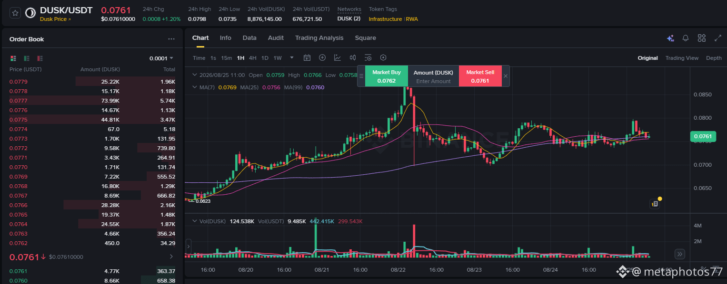Viewport: 727px width, 284px height.
Task: Click the circled plus chart toolbar icon
Action: tap(322, 58)
